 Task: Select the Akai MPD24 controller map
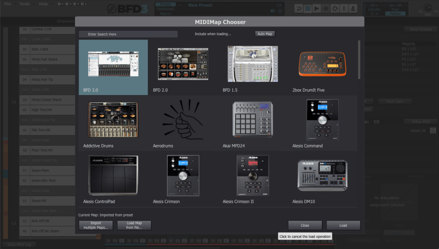252,120
